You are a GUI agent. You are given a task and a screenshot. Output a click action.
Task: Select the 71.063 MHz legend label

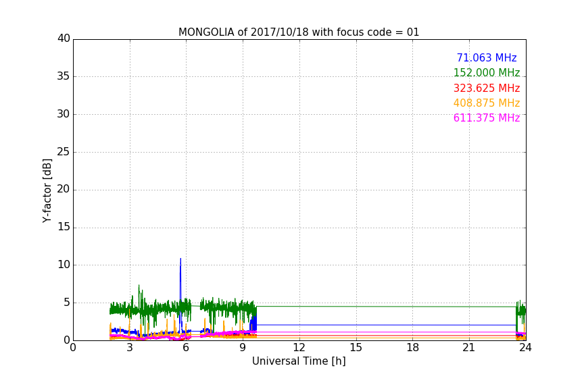coord(487,57)
